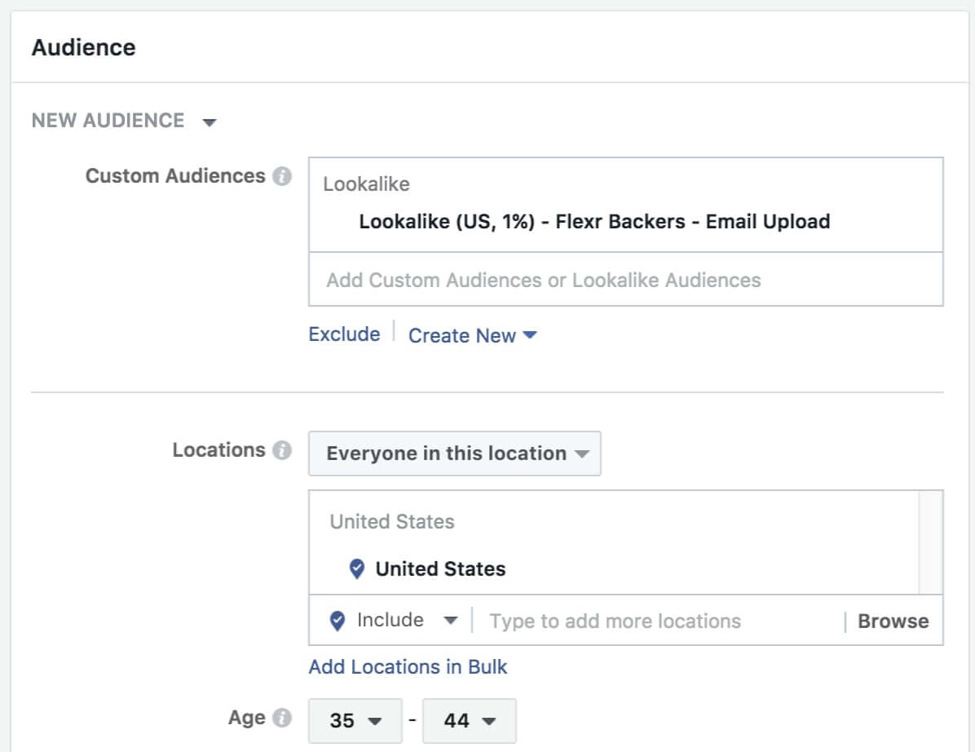Click the Browse locations button
Screen dimensions: 975x752
click(x=893, y=622)
